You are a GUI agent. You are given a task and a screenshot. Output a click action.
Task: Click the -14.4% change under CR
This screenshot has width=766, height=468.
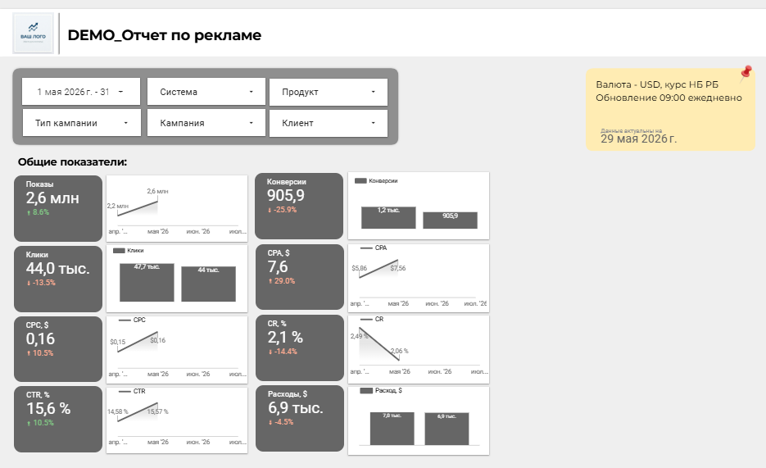point(283,352)
